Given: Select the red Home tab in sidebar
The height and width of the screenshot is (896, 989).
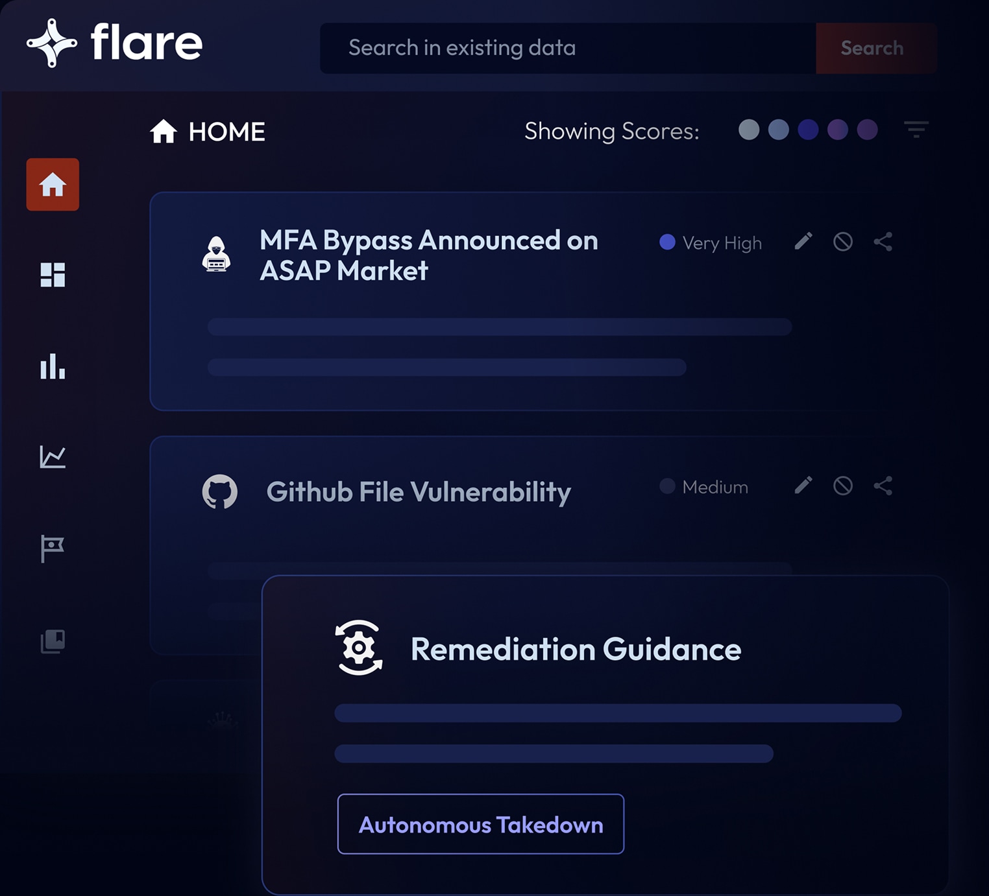Looking at the screenshot, I should click(53, 185).
